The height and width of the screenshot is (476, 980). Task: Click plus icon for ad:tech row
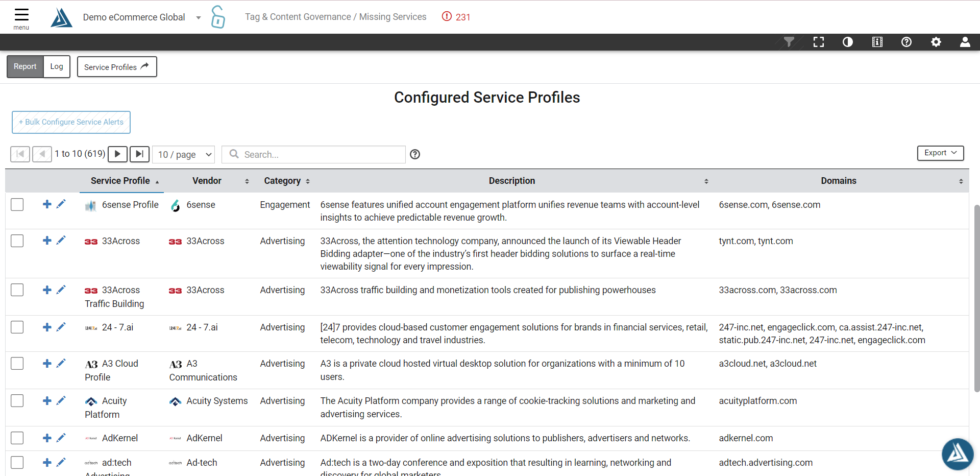[x=47, y=462]
